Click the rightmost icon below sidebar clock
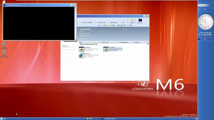214x120 pixels. coord(205,39)
